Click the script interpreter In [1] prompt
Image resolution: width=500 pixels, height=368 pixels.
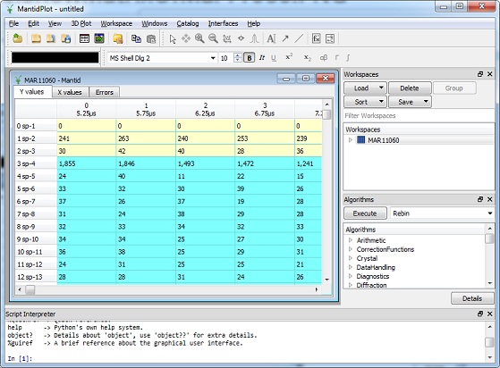pos(20,358)
